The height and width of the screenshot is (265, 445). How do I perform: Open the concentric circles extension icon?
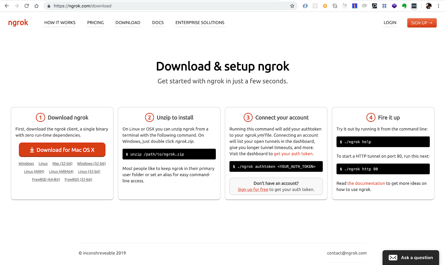tap(345, 6)
